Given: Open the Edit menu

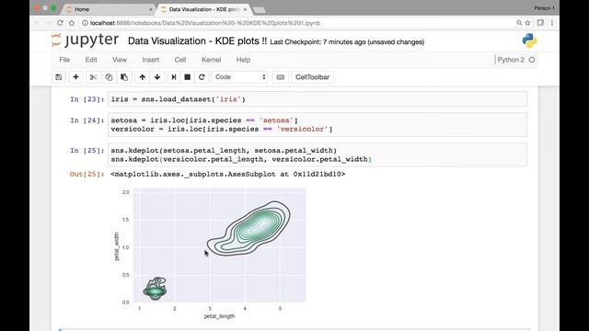Looking at the screenshot, I should click(91, 60).
